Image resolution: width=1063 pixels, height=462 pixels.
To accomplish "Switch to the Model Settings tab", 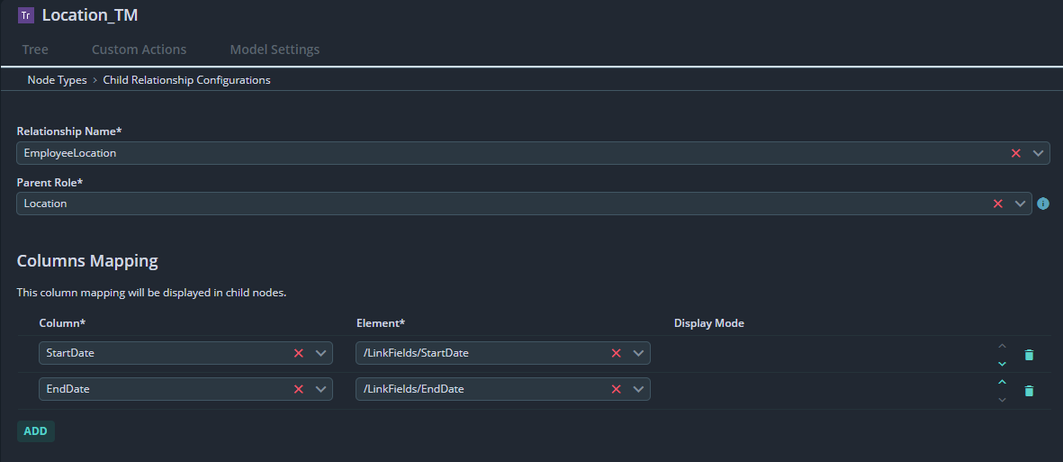I will click(275, 50).
